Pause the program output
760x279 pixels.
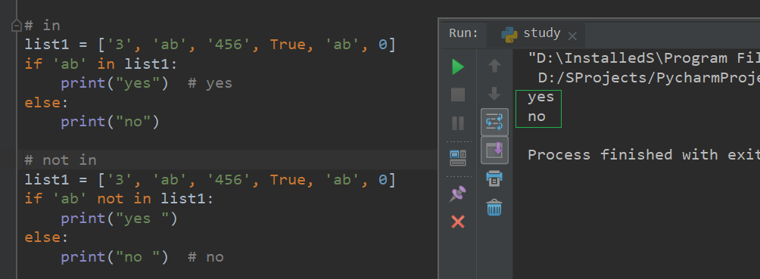click(458, 123)
